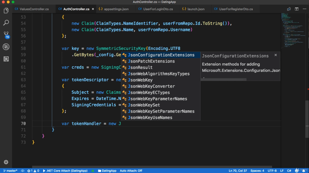The width and height of the screenshot is (309, 173).
Task: Click ClaimTypes.NameIdentifier in line 54
Action: pyautogui.click(x=127, y=23)
